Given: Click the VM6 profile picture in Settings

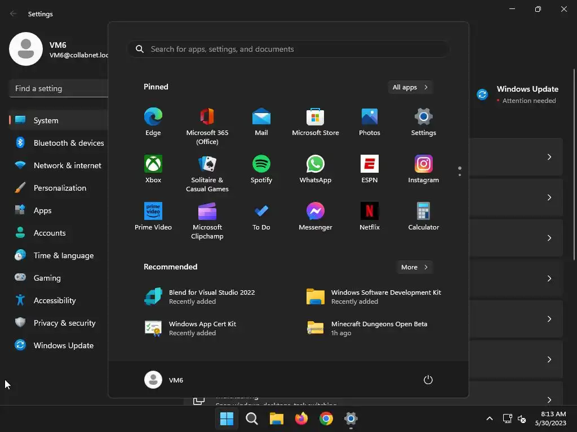Looking at the screenshot, I should tap(26, 49).
